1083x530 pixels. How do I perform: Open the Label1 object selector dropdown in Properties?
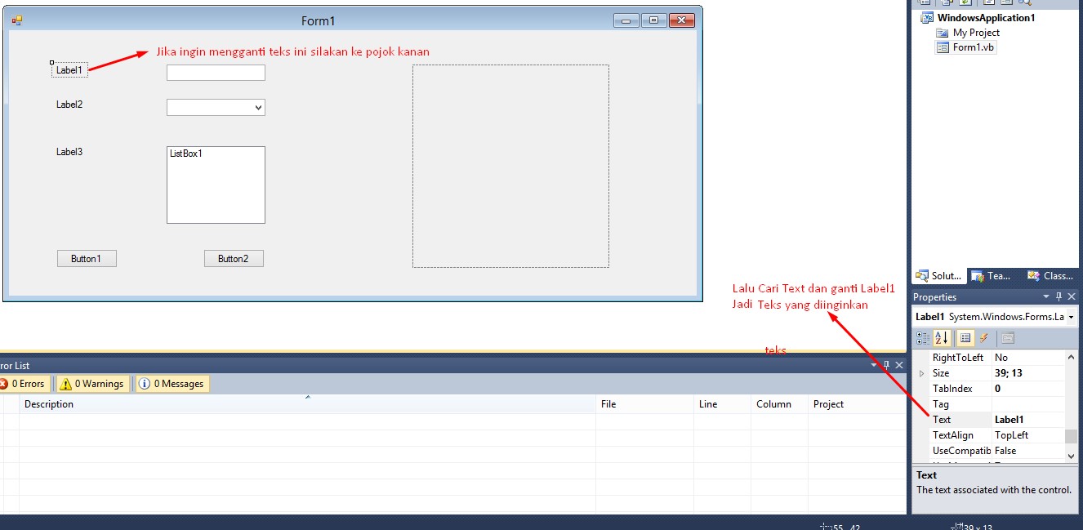pos(1070,316)
